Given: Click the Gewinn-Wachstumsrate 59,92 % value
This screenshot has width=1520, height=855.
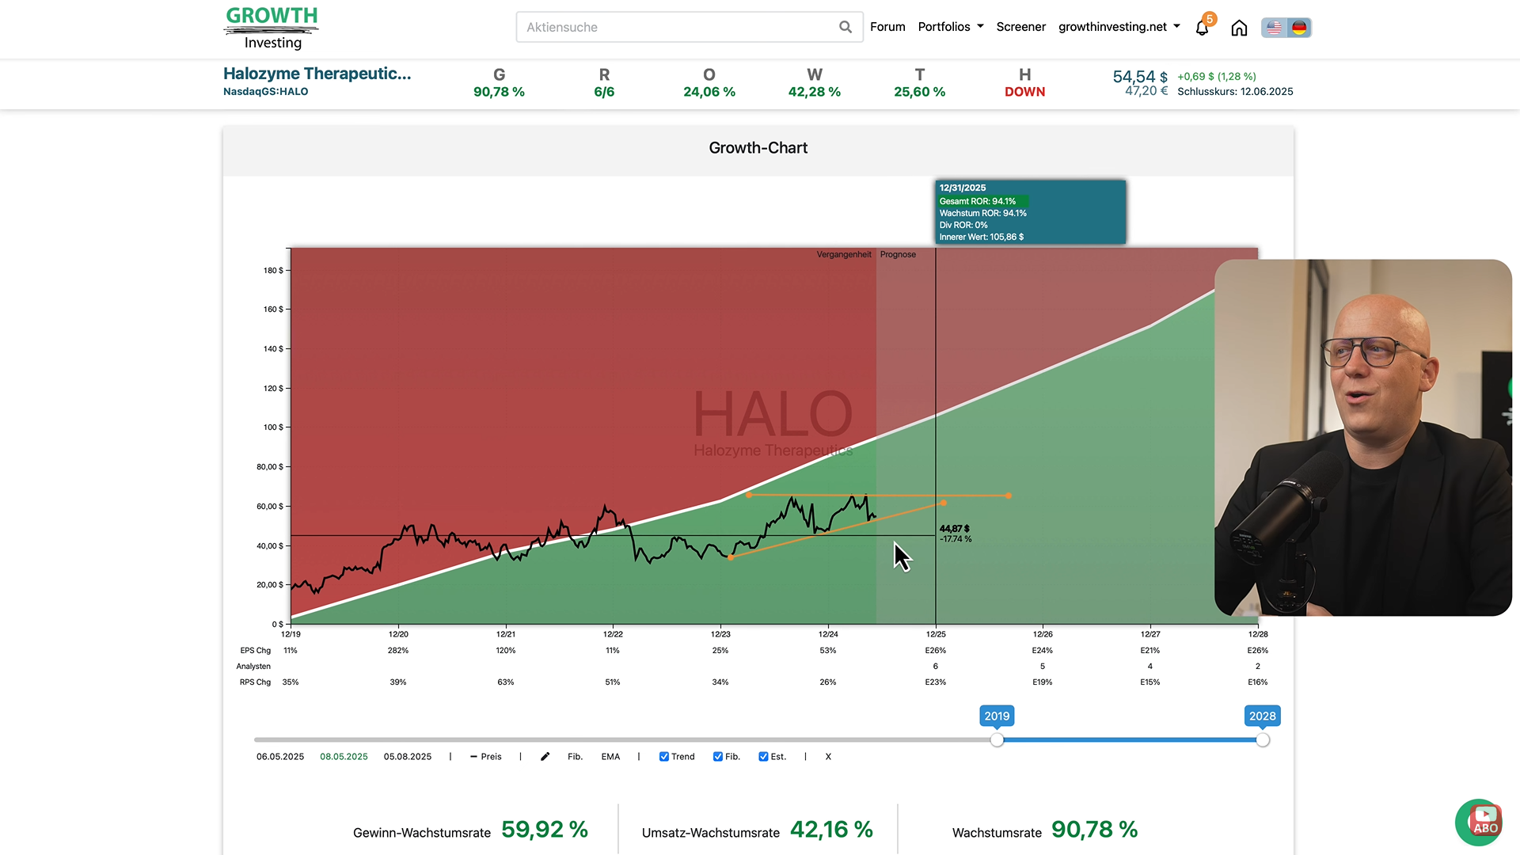Looking at the screenshot, I should (545, 829).
